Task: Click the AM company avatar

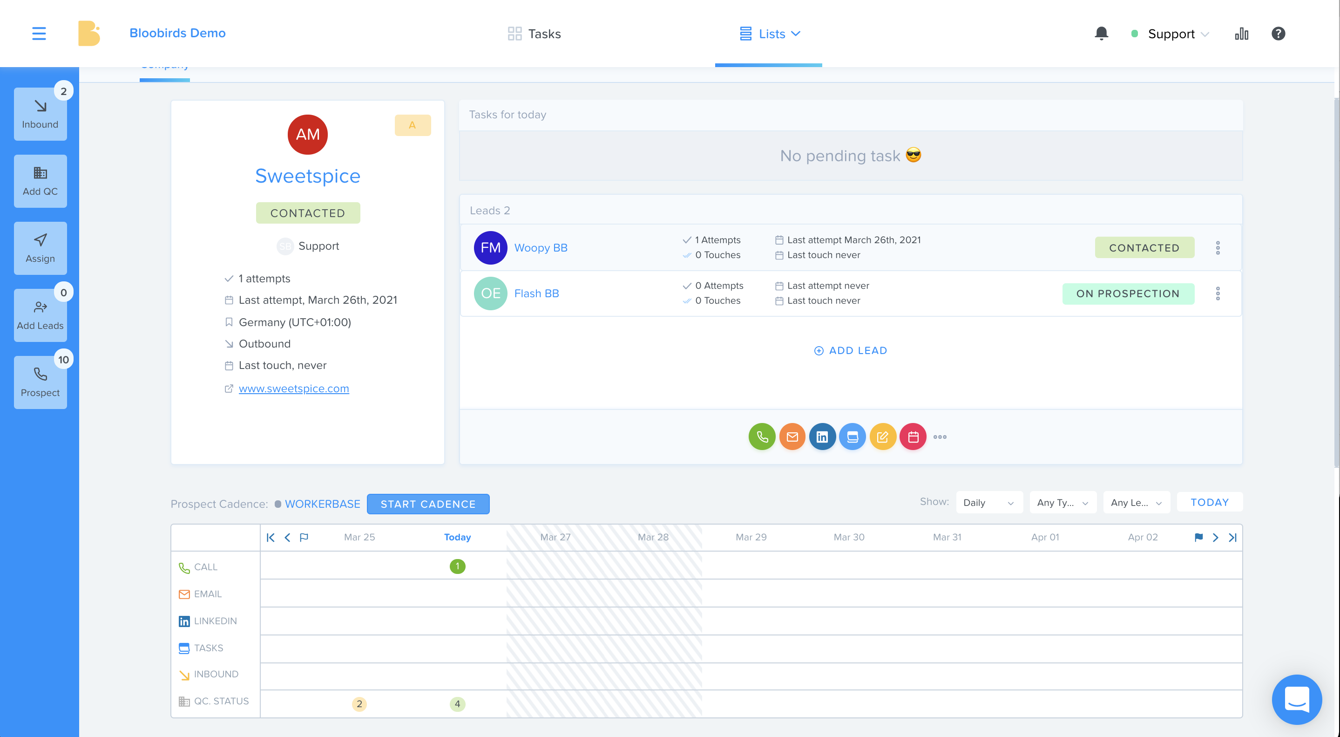Action: [307, 134]
